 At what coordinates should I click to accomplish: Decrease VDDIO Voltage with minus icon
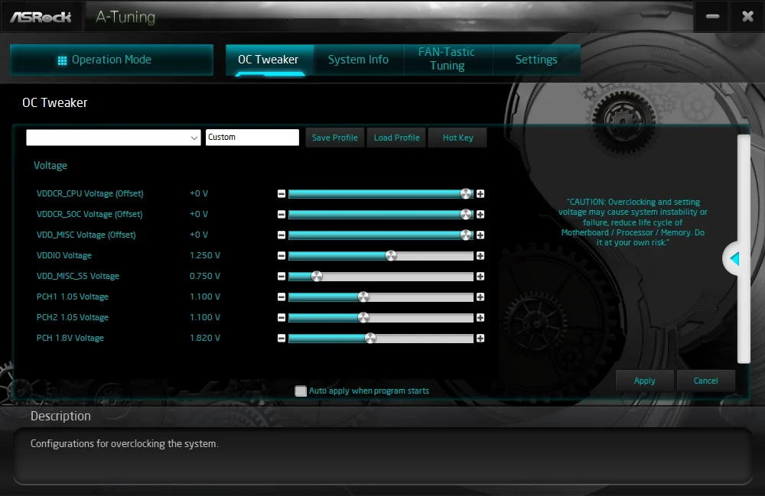(282, 256)
